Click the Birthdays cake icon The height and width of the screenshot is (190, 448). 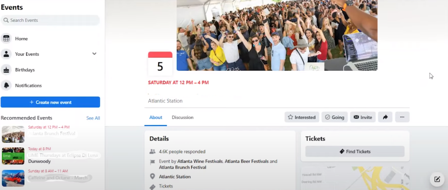pos(6,70)
